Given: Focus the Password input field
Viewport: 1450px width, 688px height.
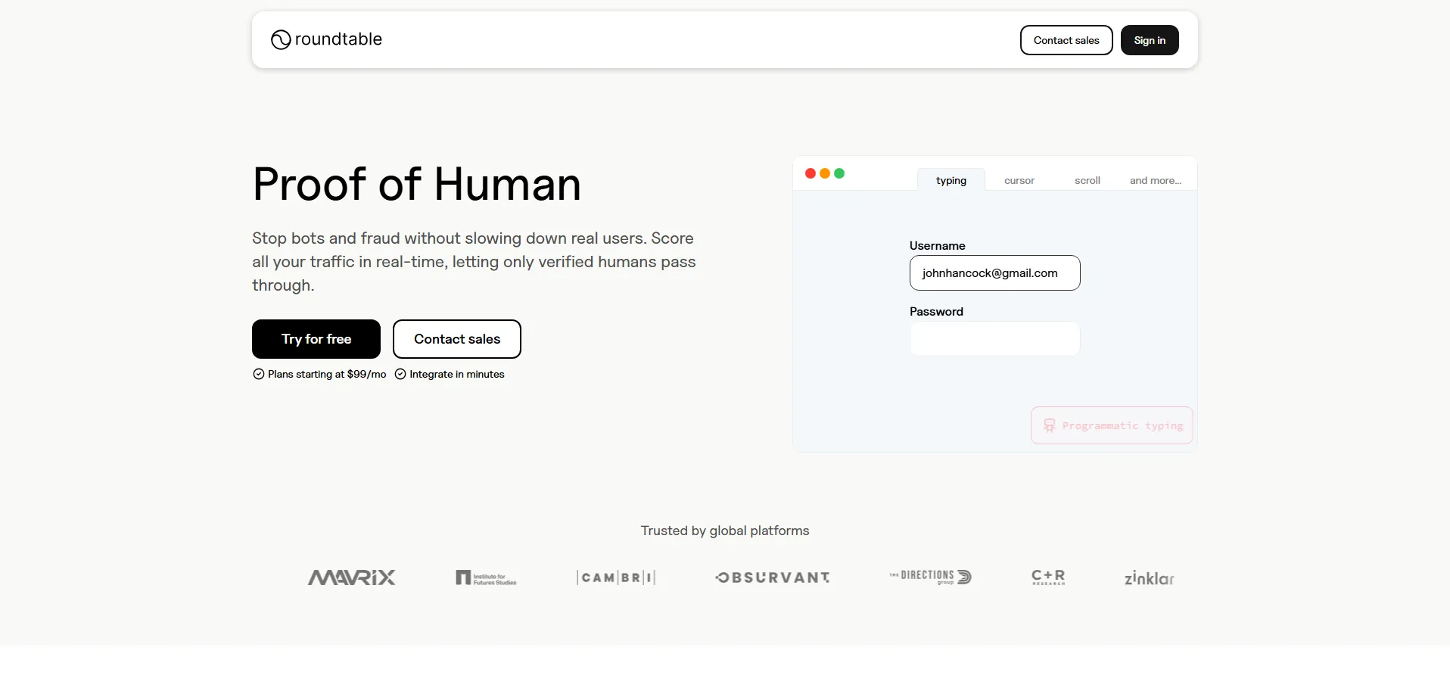Looking at the screenshot, I should 994,339.
